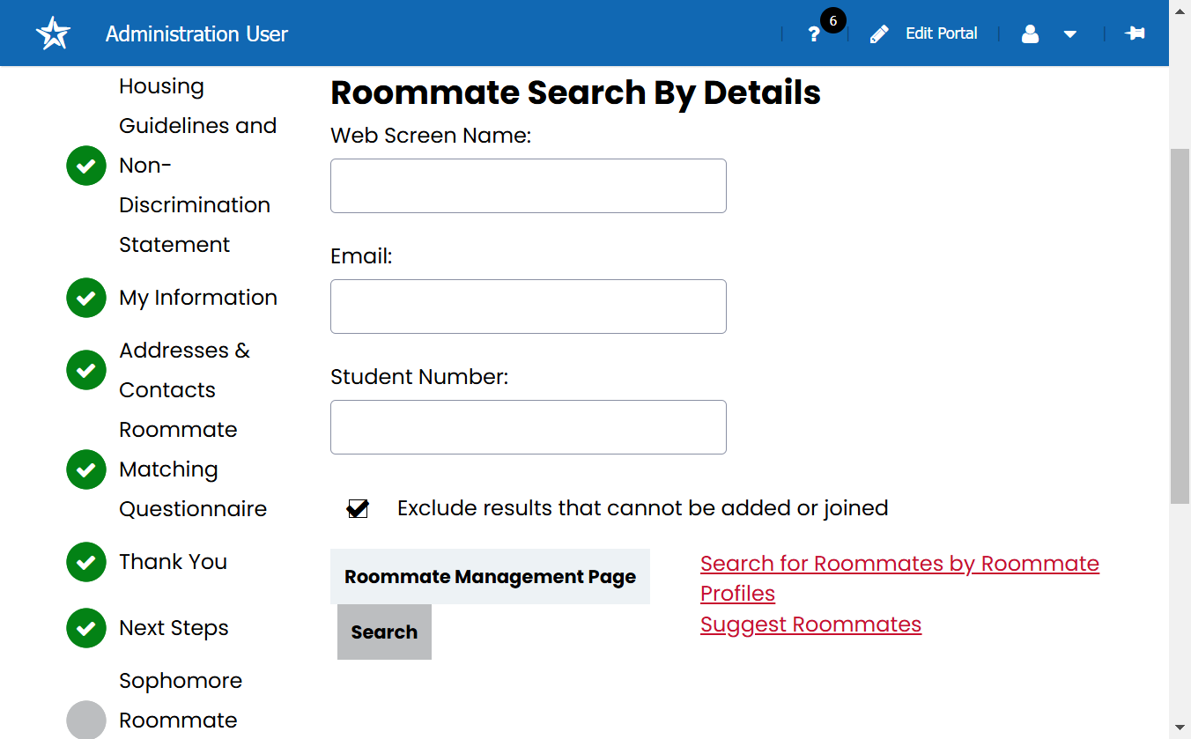Click green check beside Addresses & Contacts
The image size is (1191, 739).
[86, 370]
